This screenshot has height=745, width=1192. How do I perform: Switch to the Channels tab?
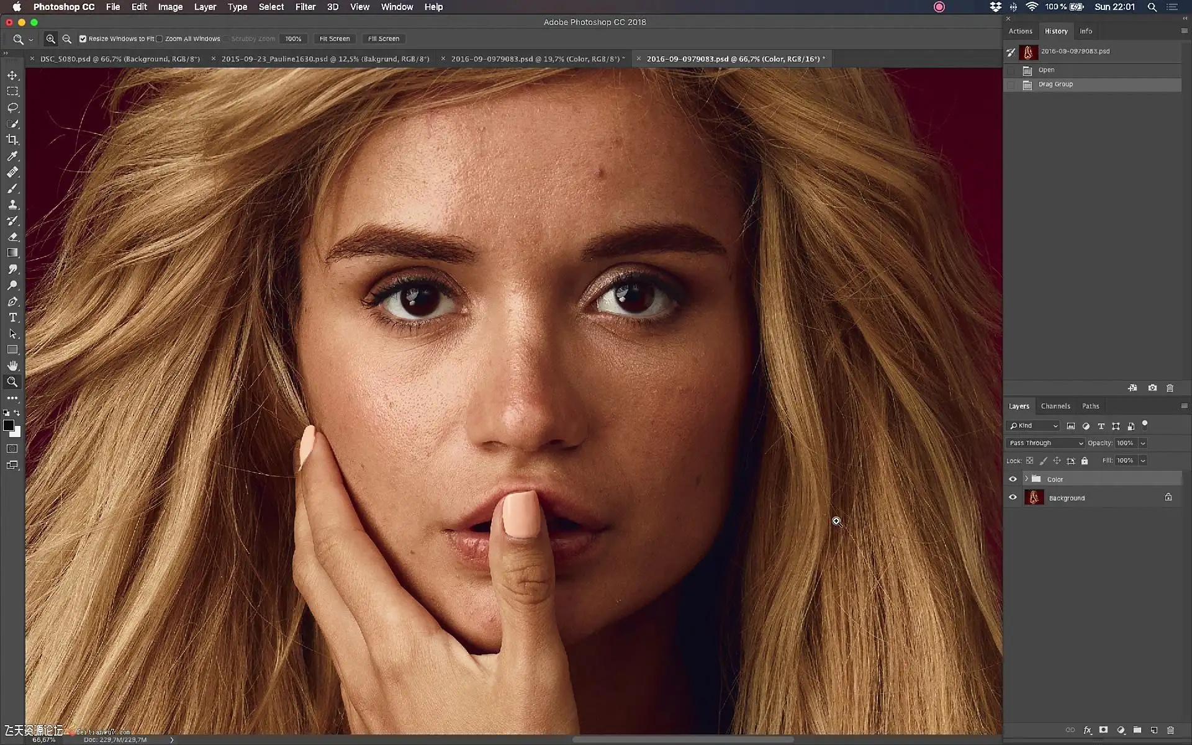tap(1055, 406)
